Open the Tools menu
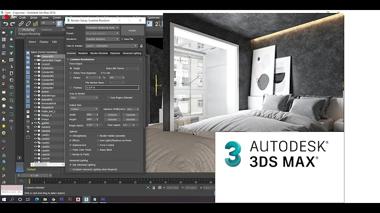This screenshot has width=380, height=213. coord(23,18)
